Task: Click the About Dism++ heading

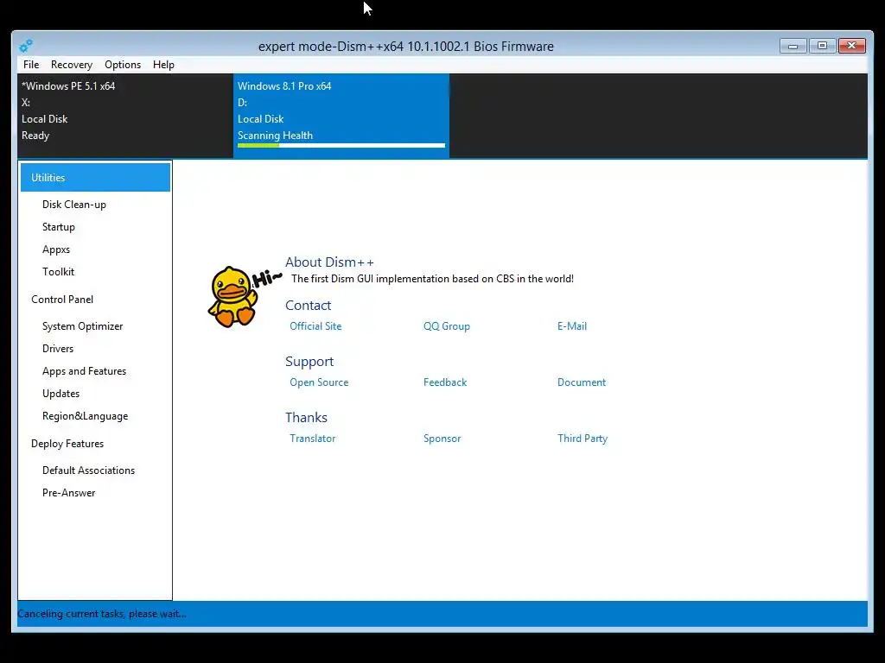Action: [x=329, y=262]
